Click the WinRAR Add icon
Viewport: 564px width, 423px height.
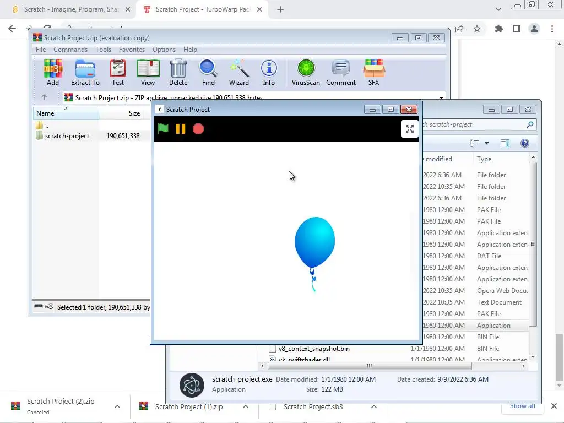pos(52,72)
